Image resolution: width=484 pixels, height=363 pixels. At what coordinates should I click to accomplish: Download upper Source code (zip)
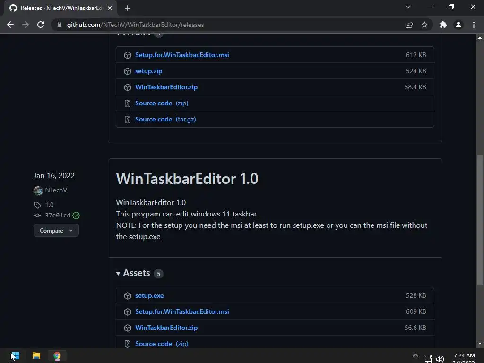[162, 103]
